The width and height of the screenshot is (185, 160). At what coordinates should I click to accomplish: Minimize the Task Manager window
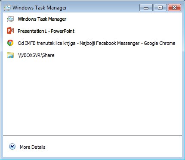146,8
